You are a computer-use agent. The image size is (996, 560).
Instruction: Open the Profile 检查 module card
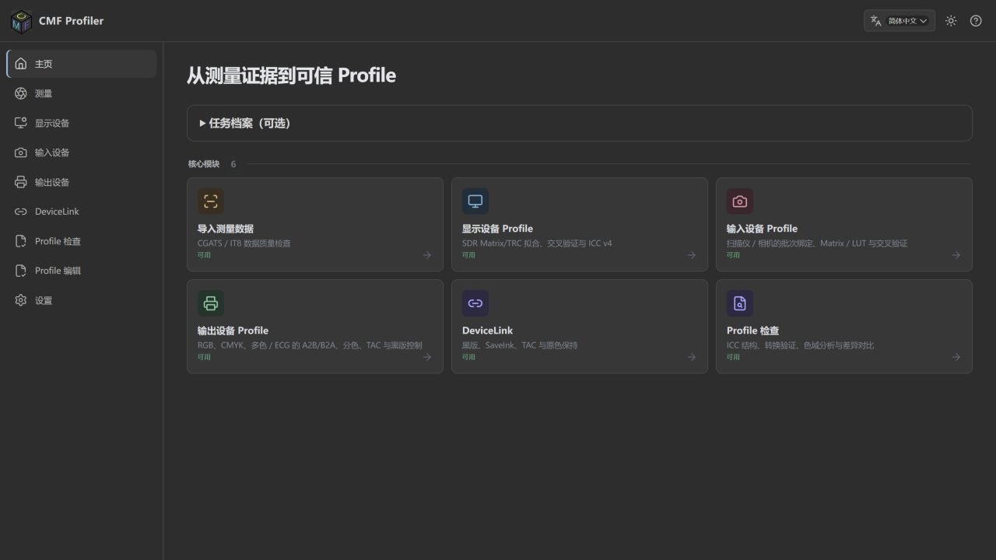(x=844, y=327)
